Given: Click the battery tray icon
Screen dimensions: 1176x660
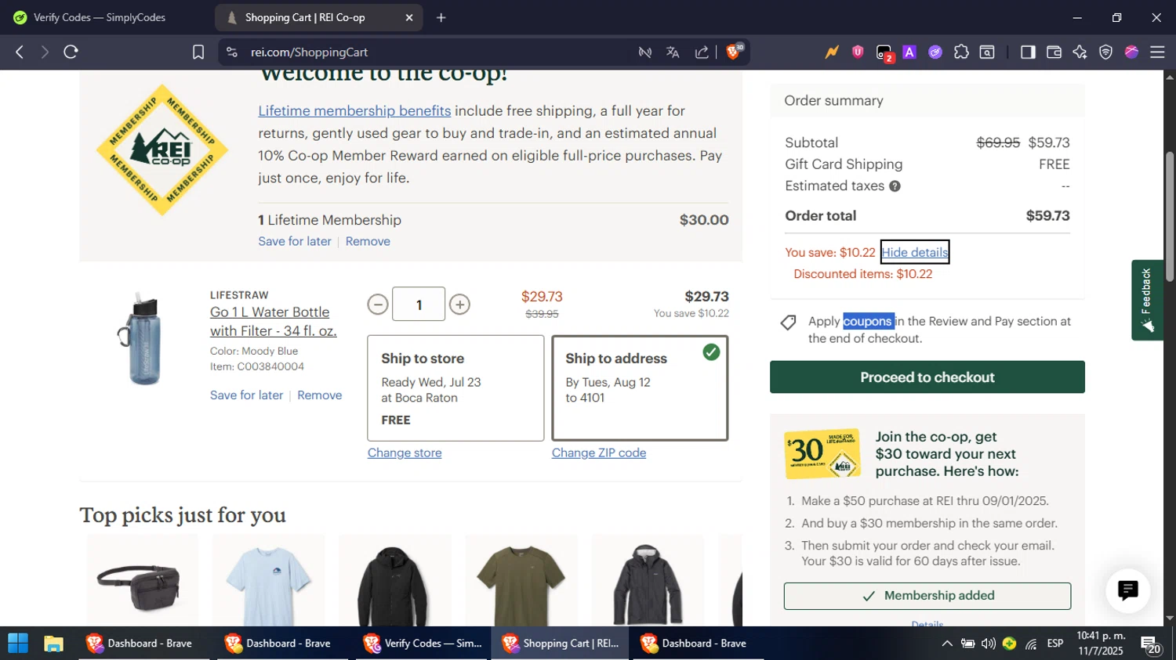Looking at the screenshot, I should (968, 644).
